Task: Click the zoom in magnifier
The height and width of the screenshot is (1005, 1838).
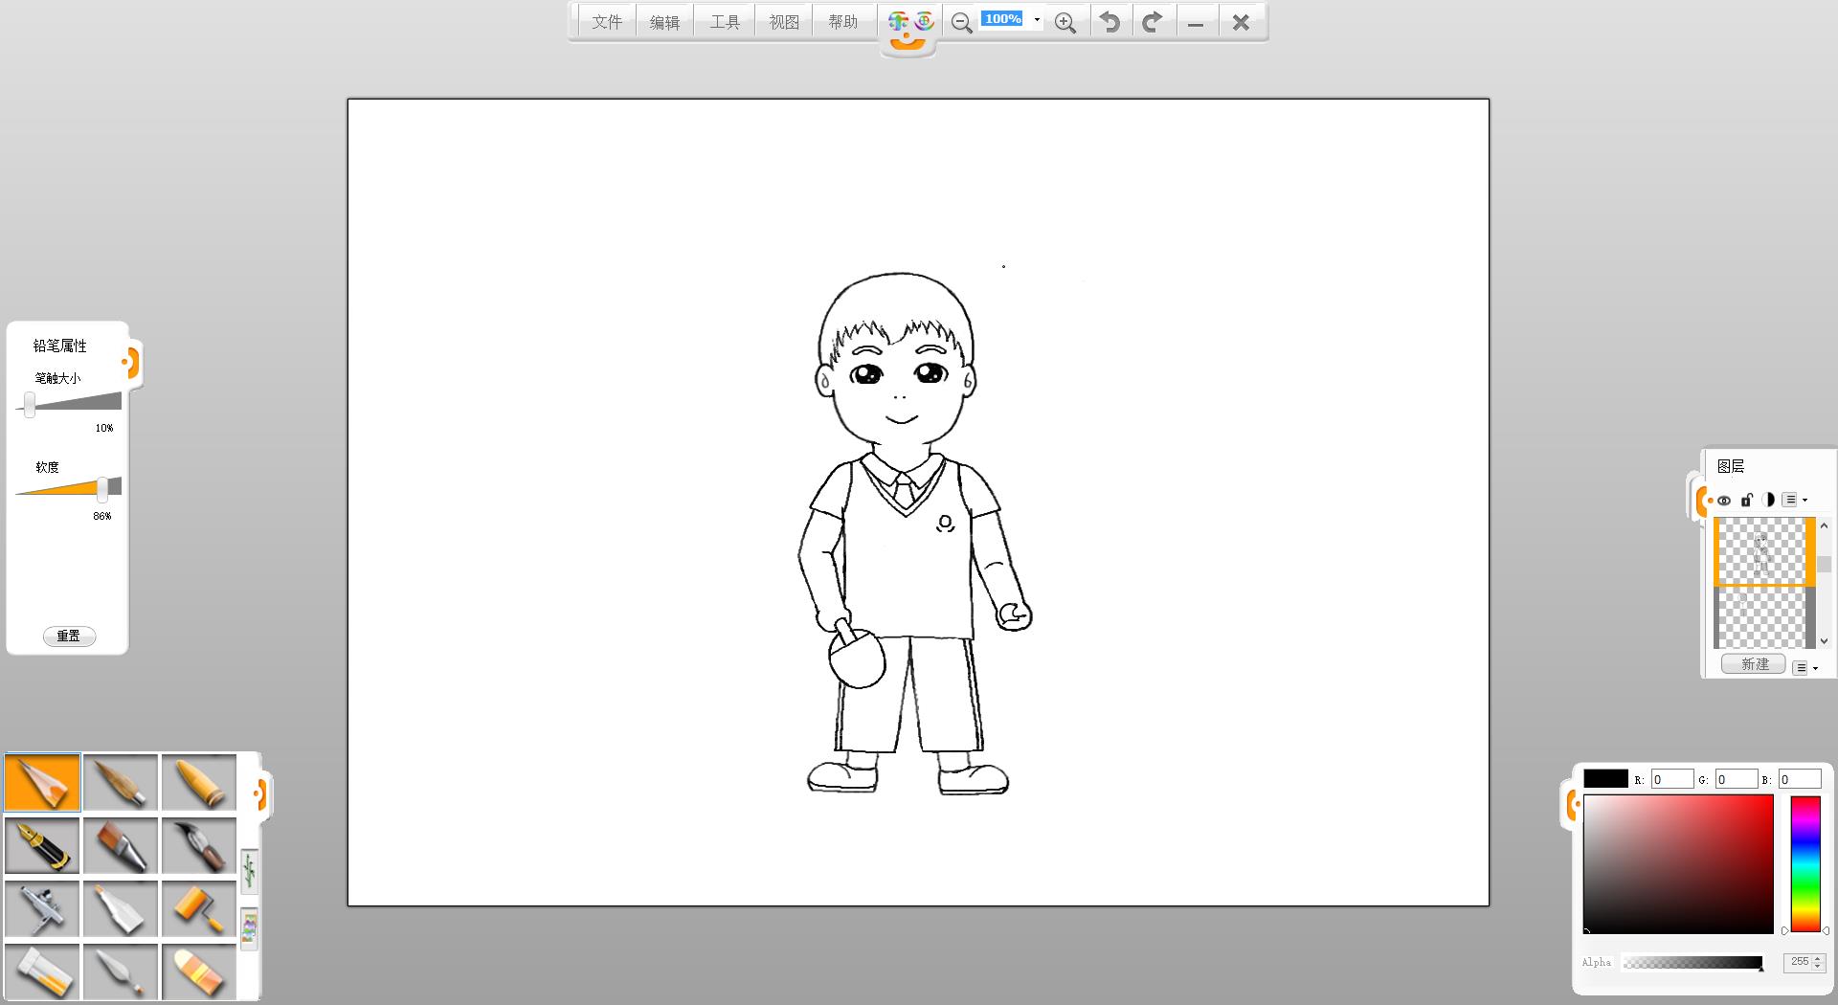Action: [x=1065, y=23]
